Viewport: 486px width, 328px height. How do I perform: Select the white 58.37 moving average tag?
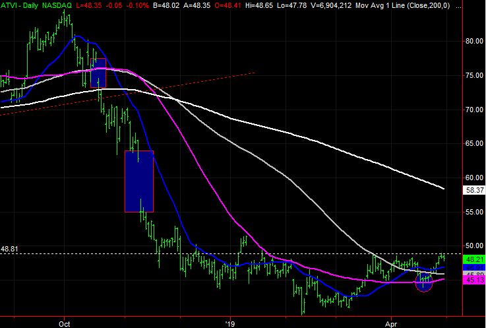[x=474, y=190]
